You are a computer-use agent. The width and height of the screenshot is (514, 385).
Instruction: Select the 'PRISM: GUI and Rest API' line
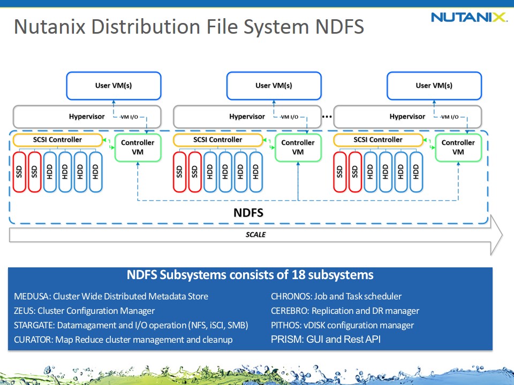(326, 339)
